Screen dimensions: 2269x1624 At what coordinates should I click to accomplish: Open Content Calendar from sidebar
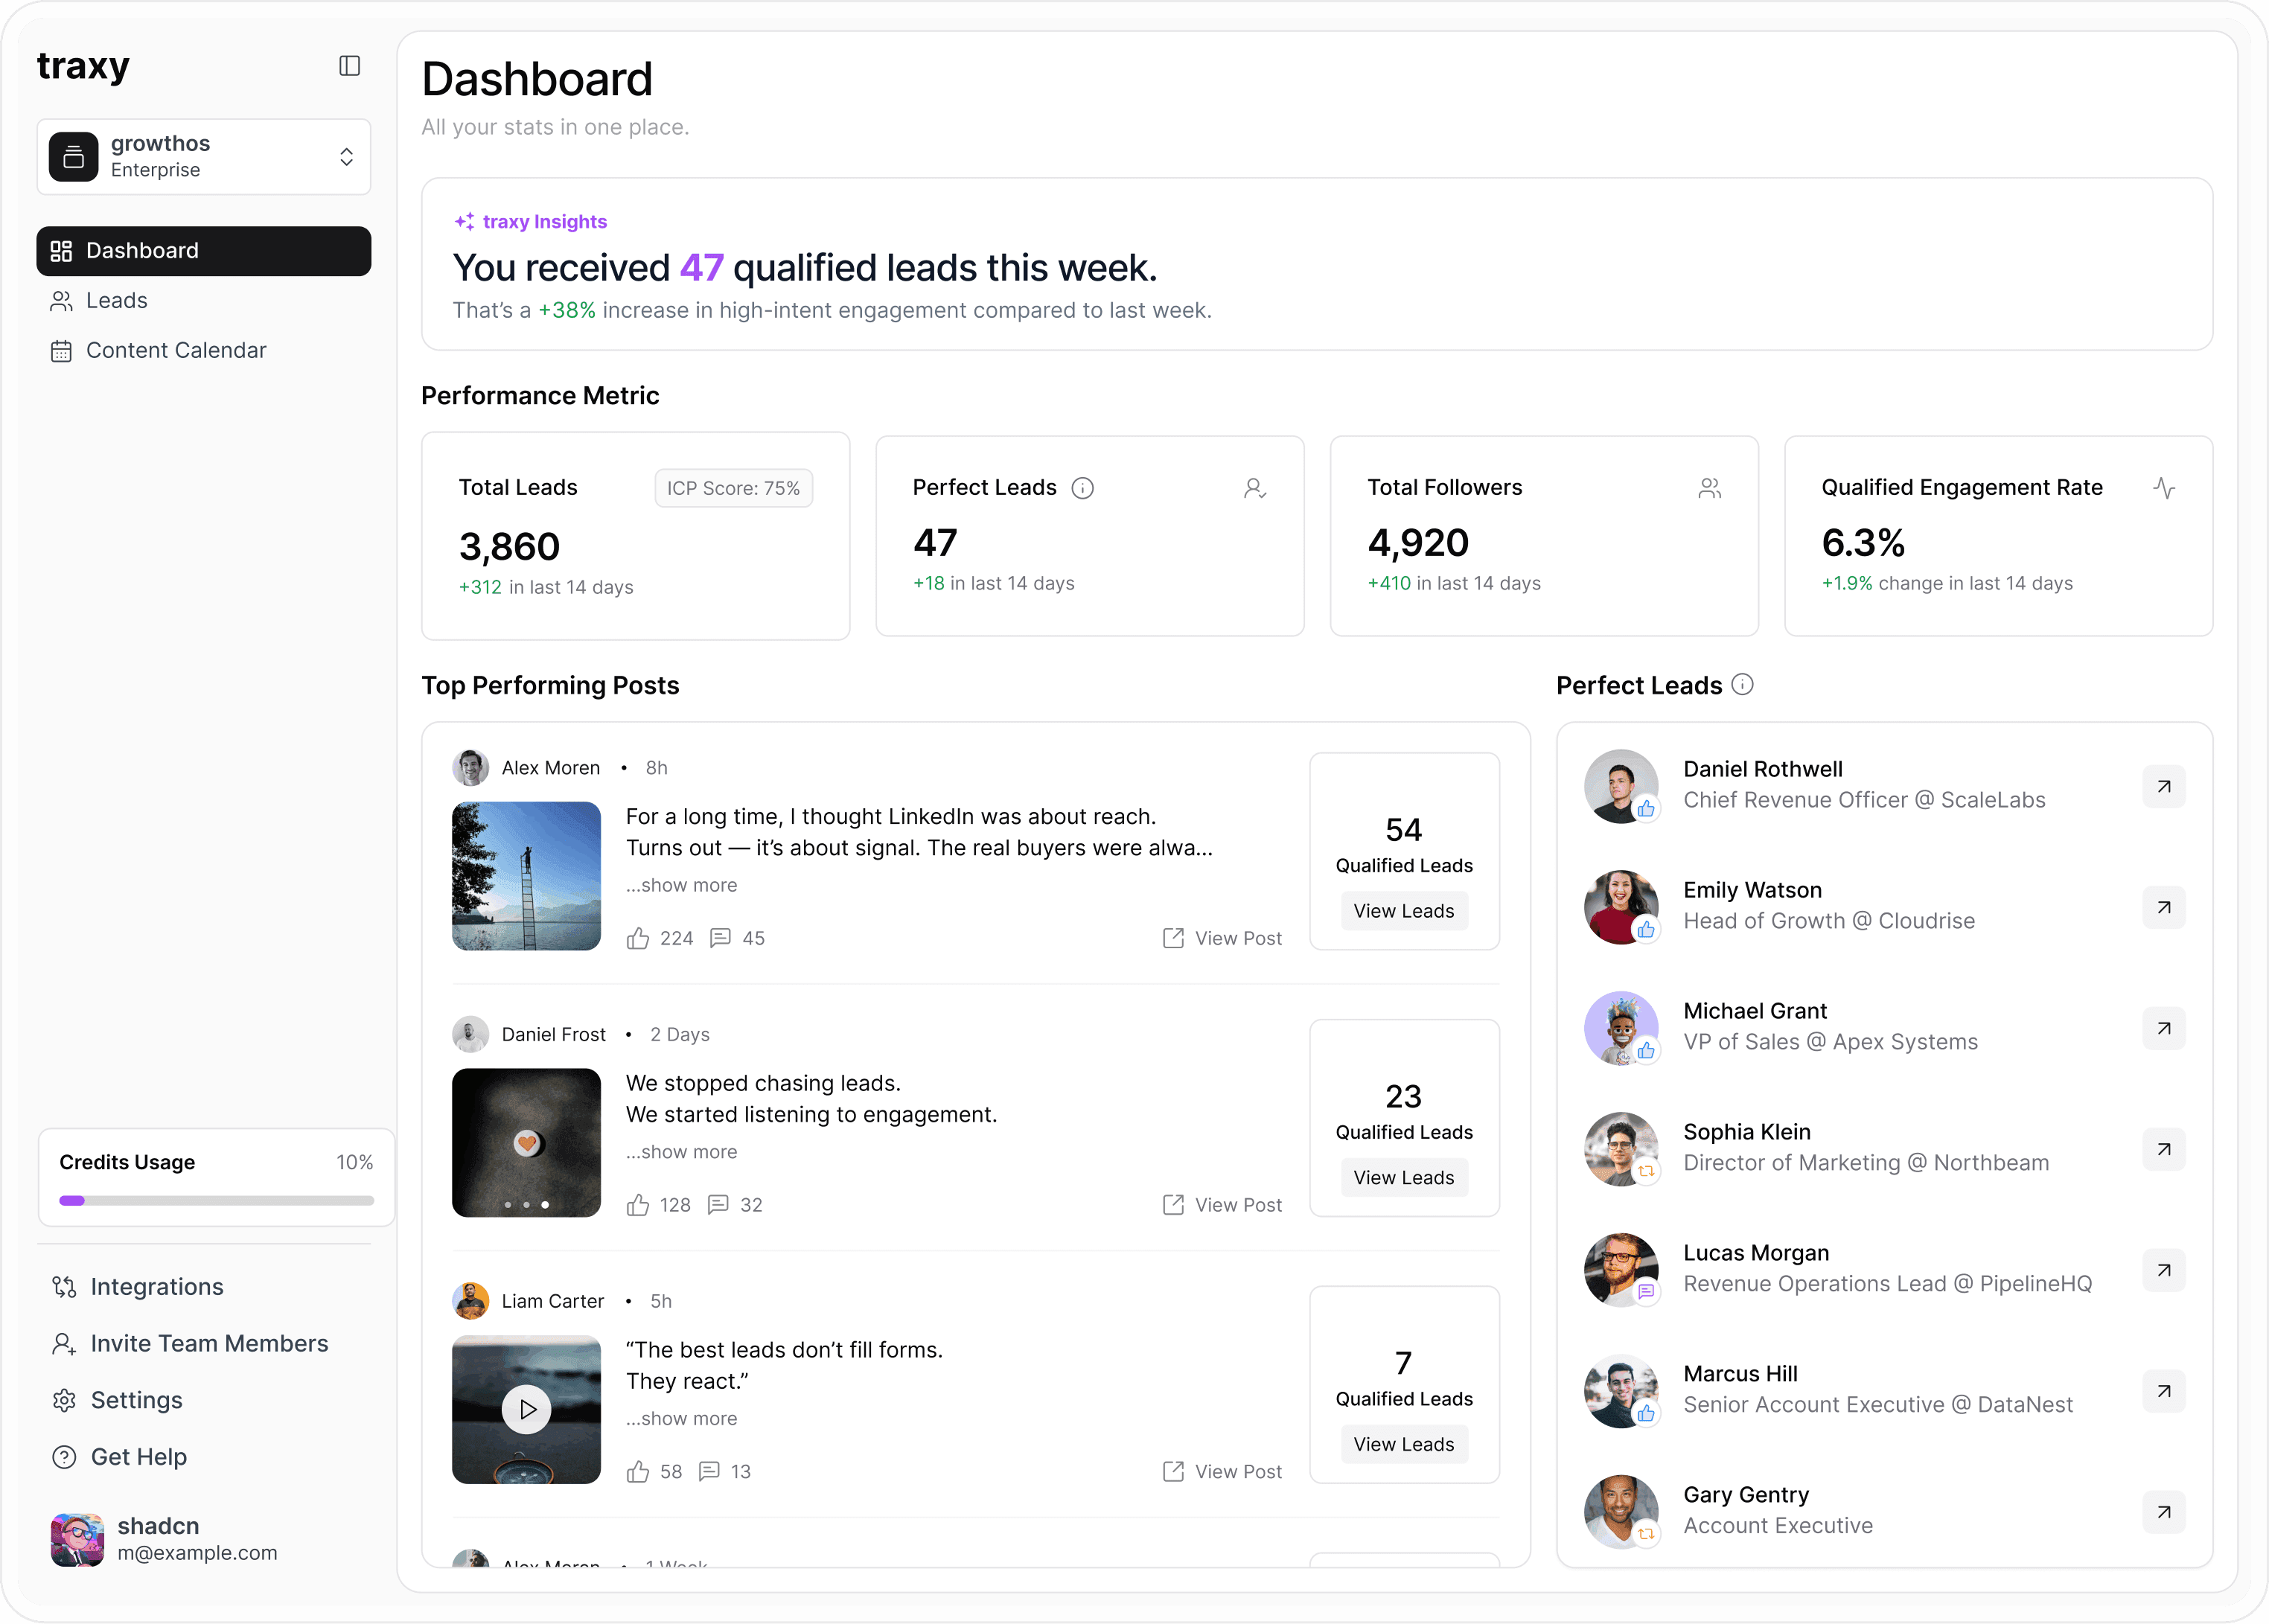tap(176, 351)
